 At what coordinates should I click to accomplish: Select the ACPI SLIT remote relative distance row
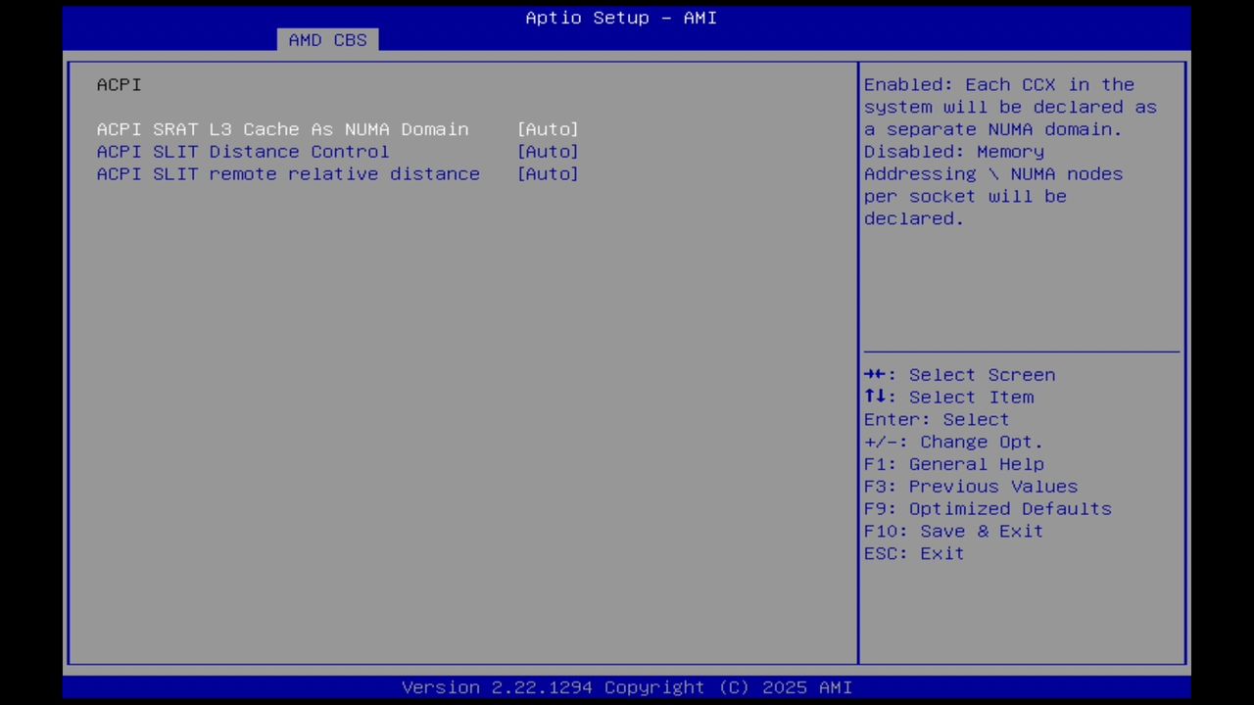(288, 173)
